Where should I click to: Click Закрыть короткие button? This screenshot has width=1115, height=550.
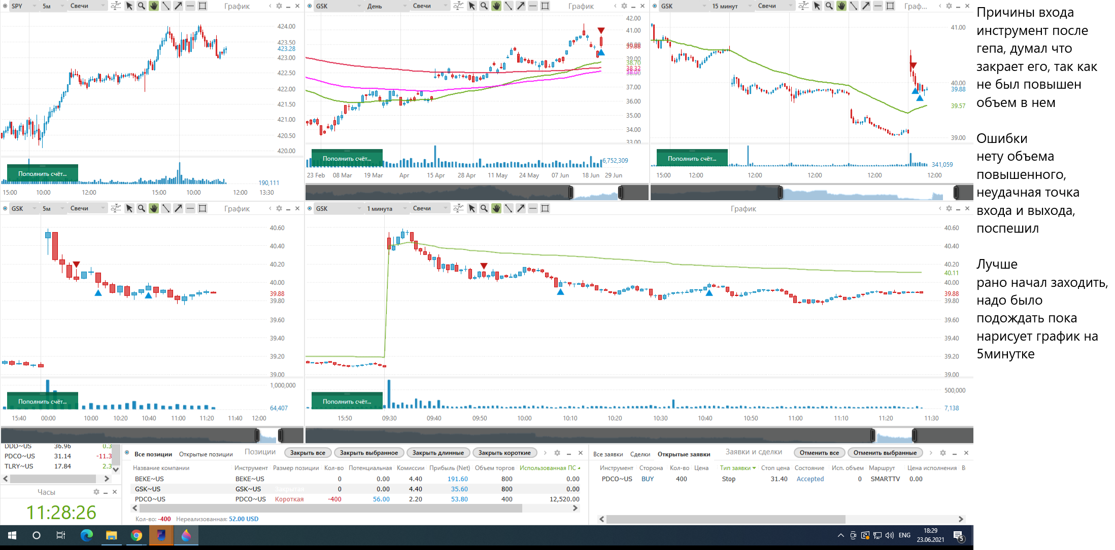click(504, 453)
